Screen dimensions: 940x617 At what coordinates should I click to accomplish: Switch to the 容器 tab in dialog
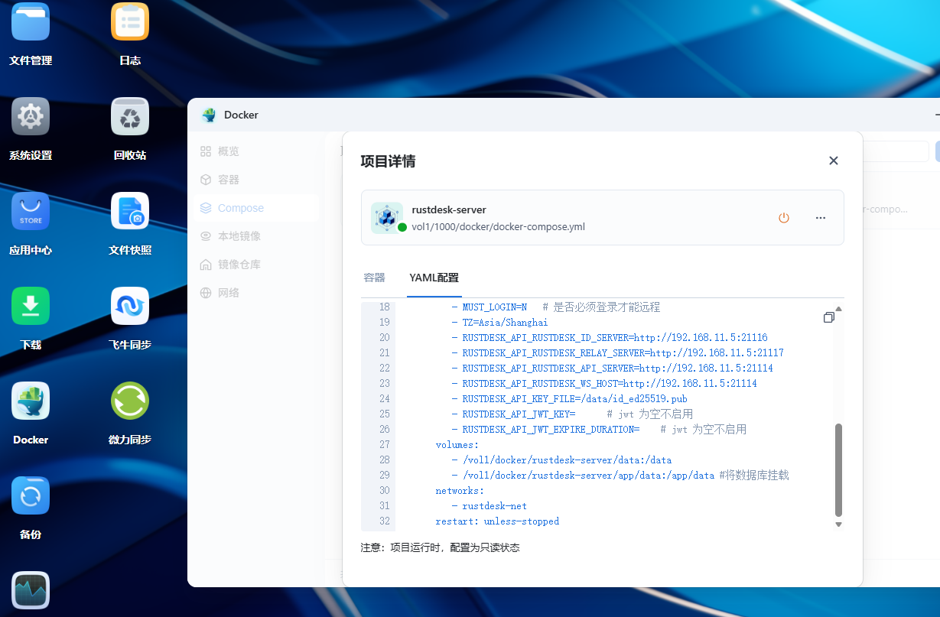(x=375, y=278)
